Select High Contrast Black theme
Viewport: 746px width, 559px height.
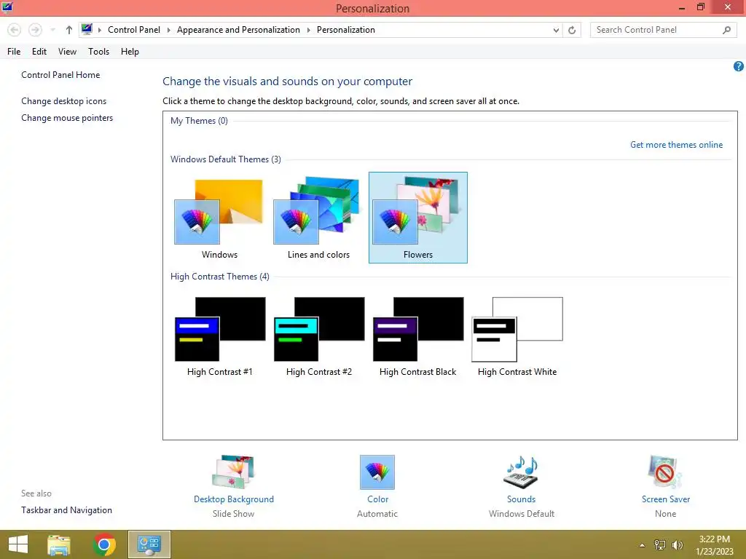[417, 336]
